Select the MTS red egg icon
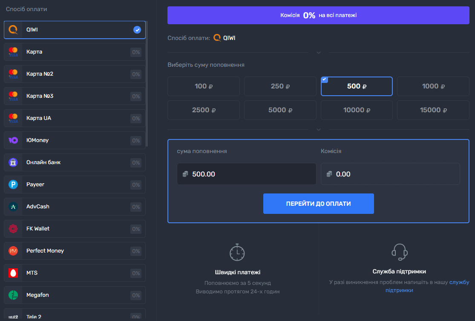 pos(13,273)
